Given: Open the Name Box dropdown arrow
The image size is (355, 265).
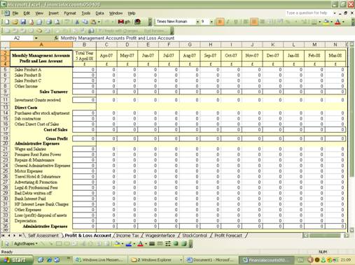Looking at the screenshot, I should (36, 38).
